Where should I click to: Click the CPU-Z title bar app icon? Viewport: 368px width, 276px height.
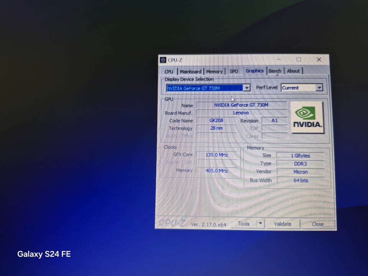pyautogui.click(x=163, y=60)
